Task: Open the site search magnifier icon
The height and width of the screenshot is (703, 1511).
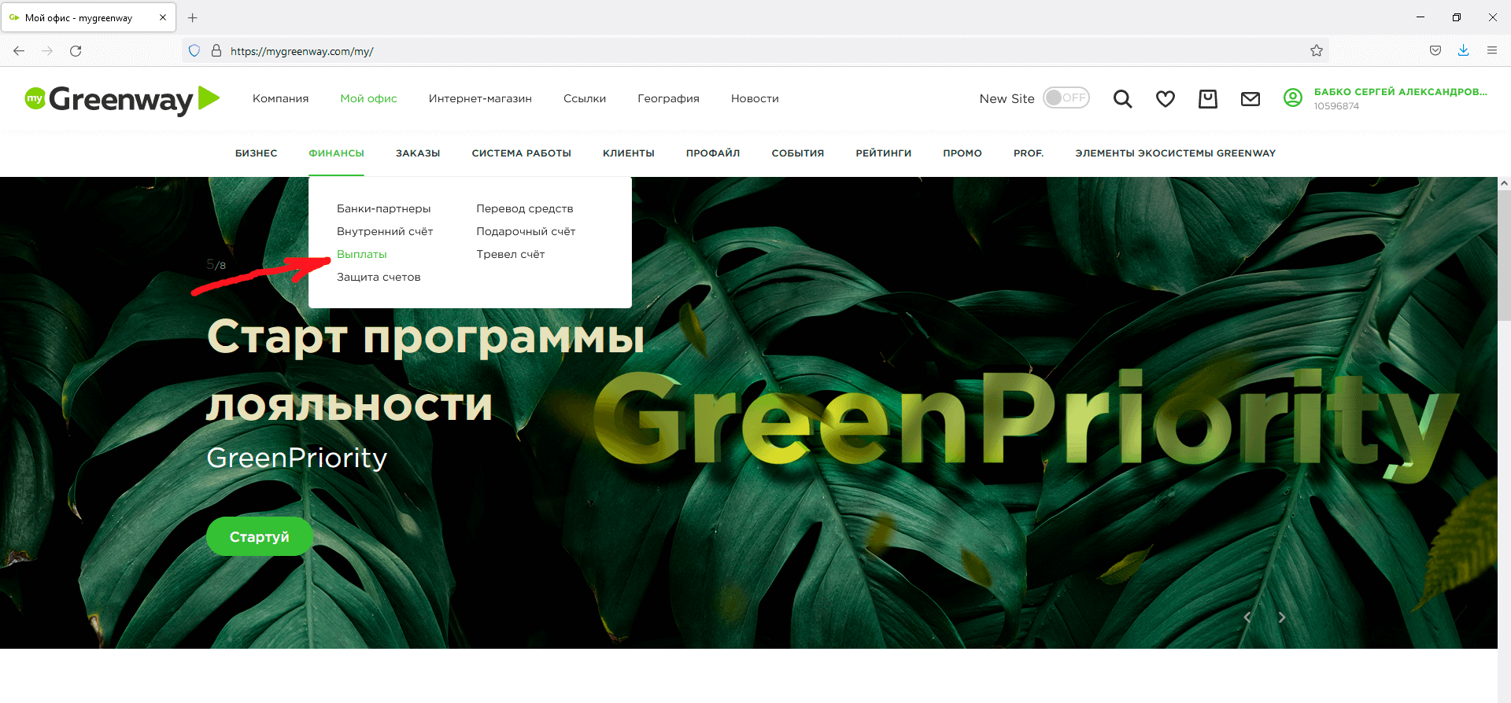Action: 1122,99
